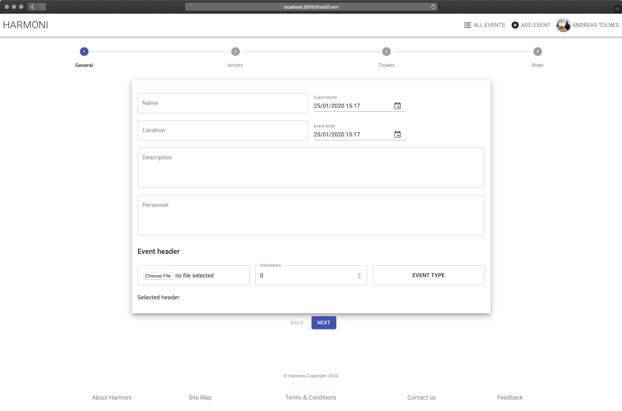Reload the page with the refresh icon
Screen dimensions: 622x411
433,7
